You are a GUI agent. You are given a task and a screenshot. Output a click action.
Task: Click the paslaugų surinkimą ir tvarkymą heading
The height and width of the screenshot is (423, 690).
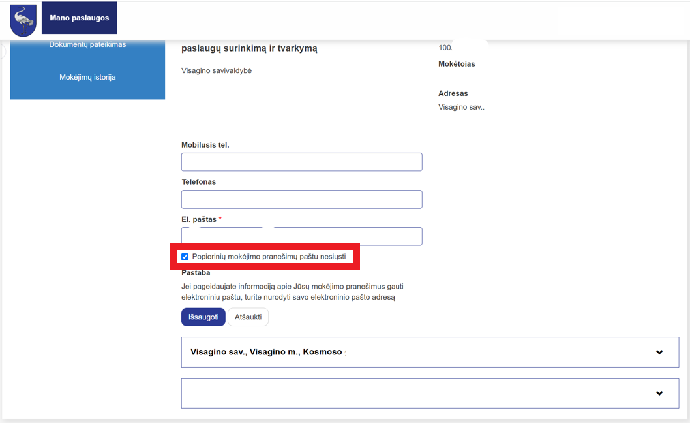pos(249,48)
